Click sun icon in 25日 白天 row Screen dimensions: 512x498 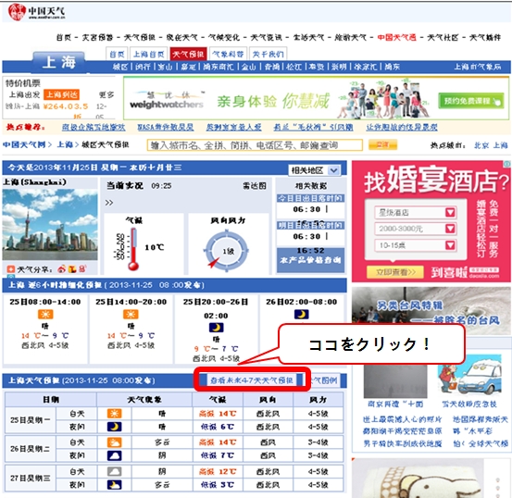[x=114, y=414]
